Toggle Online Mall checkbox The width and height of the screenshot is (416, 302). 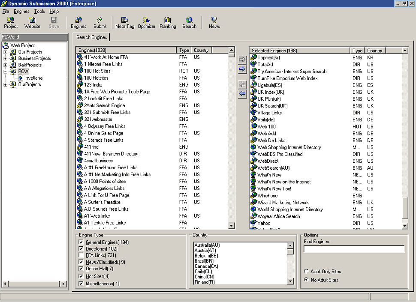(x=81, y=269)
